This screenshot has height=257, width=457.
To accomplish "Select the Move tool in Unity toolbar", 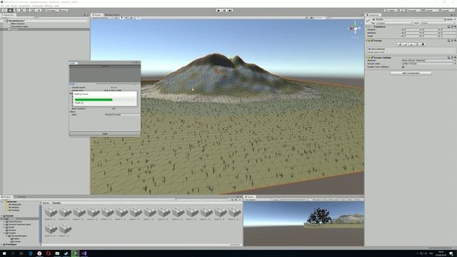I will point(10,10).
